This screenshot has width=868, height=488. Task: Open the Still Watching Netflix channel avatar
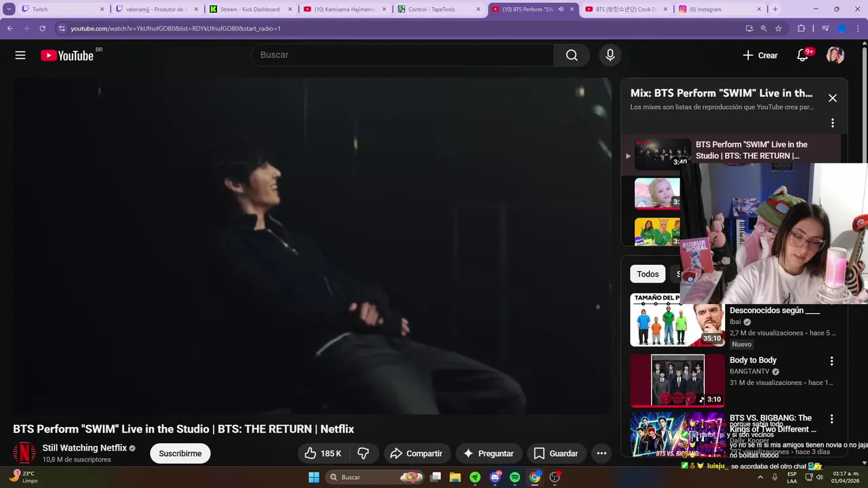[24, 453]
